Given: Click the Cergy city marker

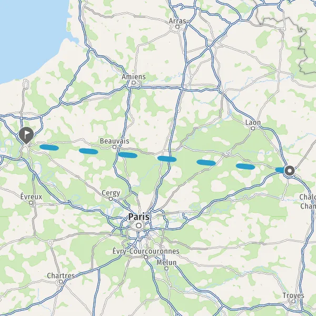Looking at the screenshot, I should [111, 199].
